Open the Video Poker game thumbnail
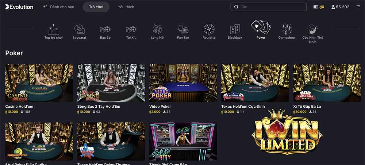 [183, 83]
